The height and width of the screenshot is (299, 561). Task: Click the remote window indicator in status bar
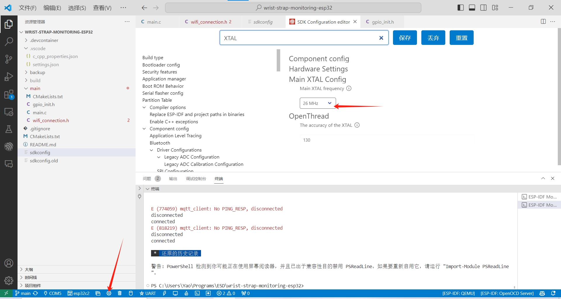pos(6,293)
